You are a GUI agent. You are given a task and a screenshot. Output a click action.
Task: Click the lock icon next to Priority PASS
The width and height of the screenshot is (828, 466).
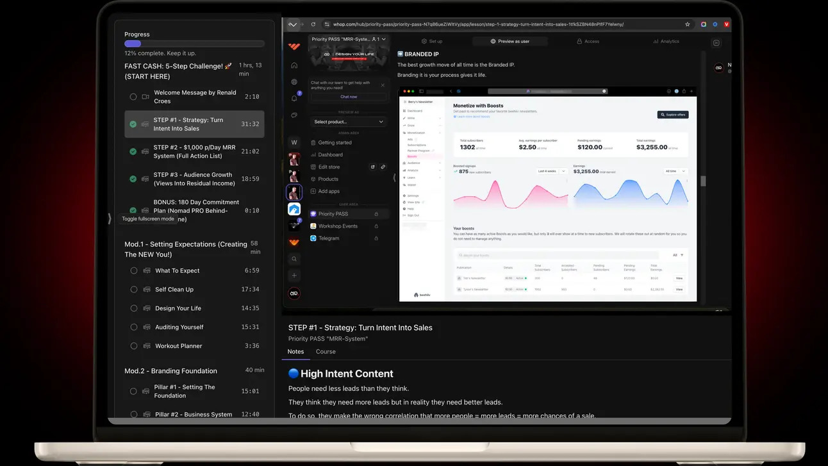[x=376, y=214]
